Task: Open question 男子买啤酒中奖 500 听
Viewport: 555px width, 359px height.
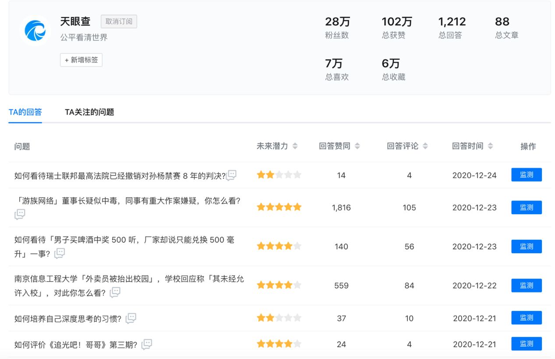Action: click(124, 247)
